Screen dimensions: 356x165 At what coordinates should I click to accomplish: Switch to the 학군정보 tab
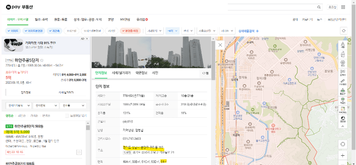point(141,73)
